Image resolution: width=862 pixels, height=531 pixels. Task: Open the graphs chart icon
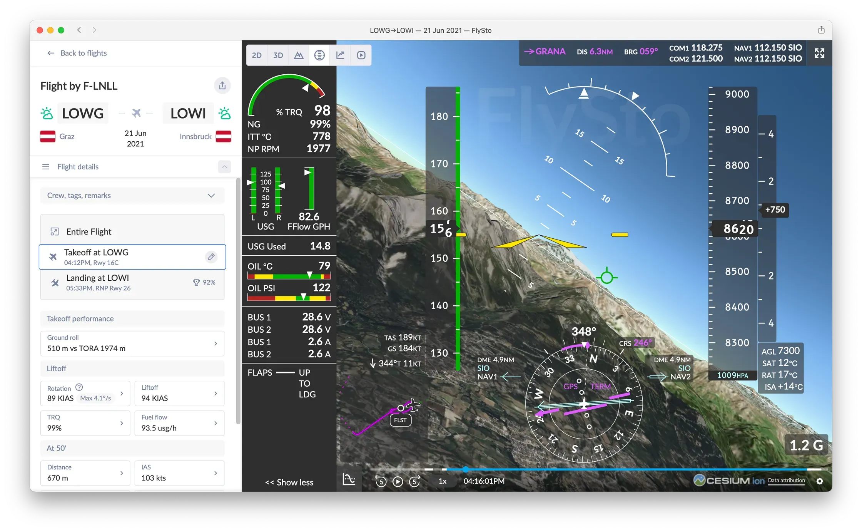340,55
